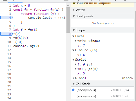Click the code editor scrollbar thumb
This screenshot has width=136, height=101.
[68, 20]
